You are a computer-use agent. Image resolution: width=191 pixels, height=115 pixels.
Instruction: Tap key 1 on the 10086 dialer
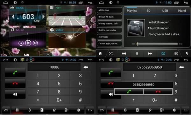tap(38, 76)
